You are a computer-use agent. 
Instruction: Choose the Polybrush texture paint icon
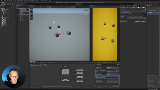click(x=143, y=8)
